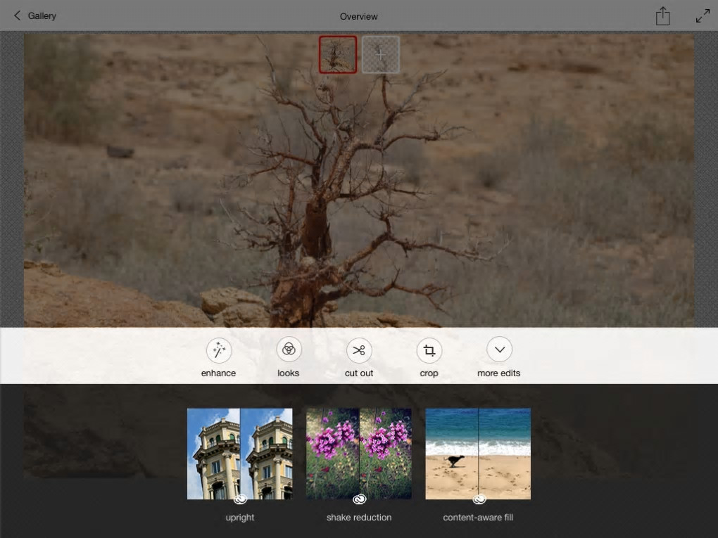Tap the more edits label
Screen dimensions: 718x538
coord(498,373)
